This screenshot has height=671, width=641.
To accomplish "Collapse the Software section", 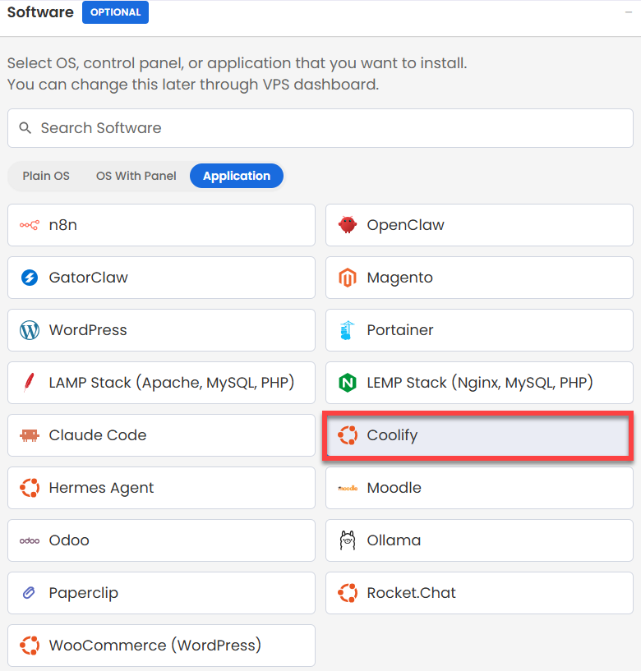I will pyautogui.click(x=628, y=12).
